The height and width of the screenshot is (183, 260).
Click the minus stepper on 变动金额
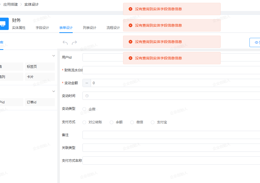click(x=87, y=83)
